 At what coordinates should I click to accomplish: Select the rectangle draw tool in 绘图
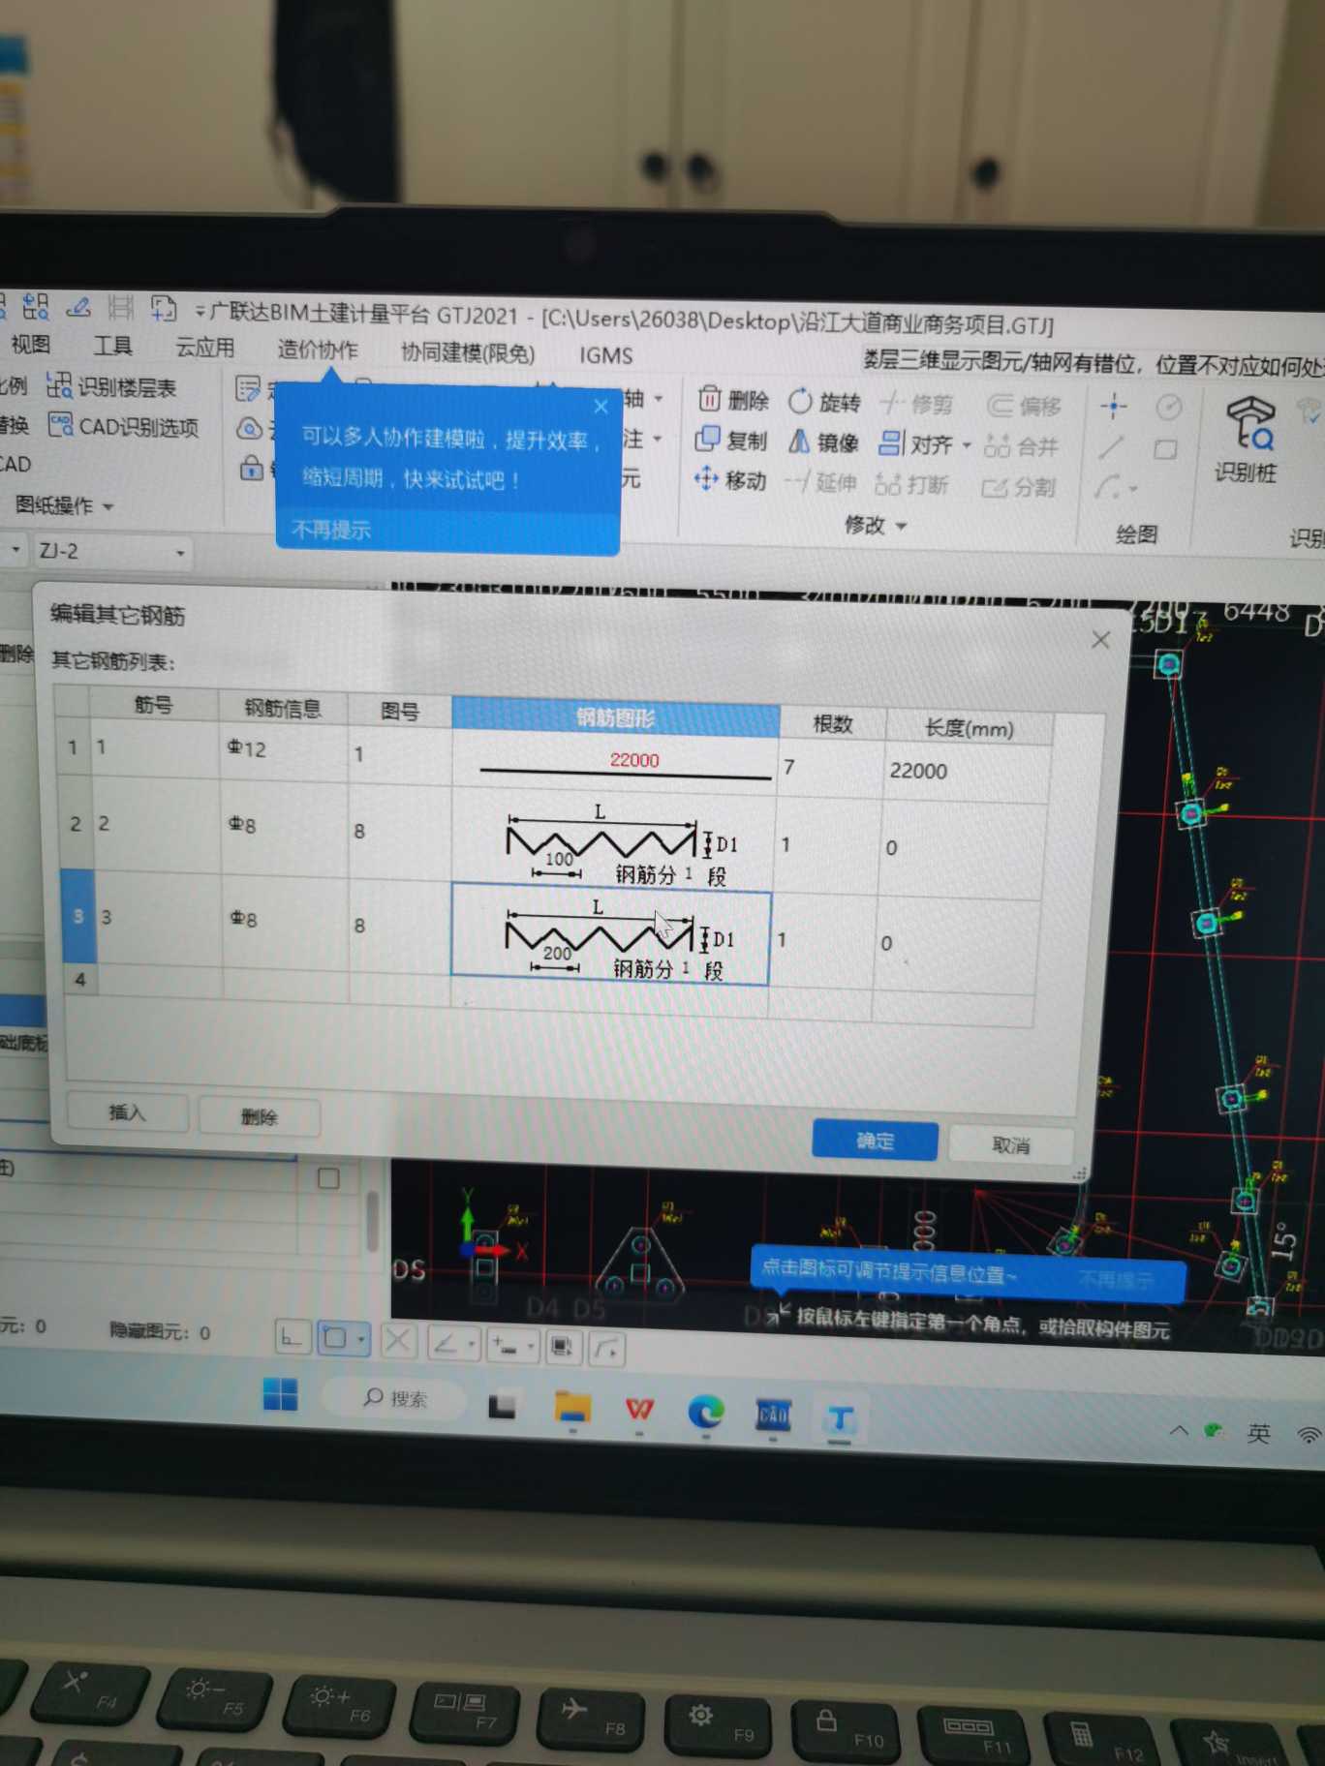pyautogui.click(x=1165, y=449)
